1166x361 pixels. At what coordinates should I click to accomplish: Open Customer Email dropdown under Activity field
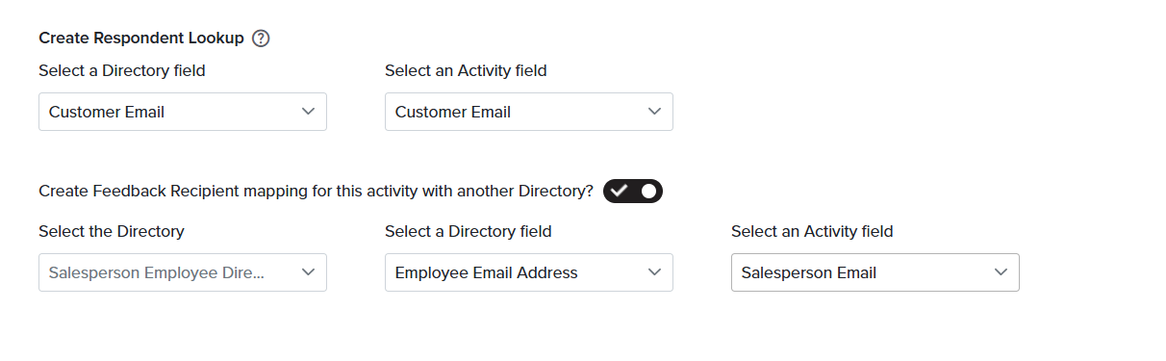tap(529, 112)
